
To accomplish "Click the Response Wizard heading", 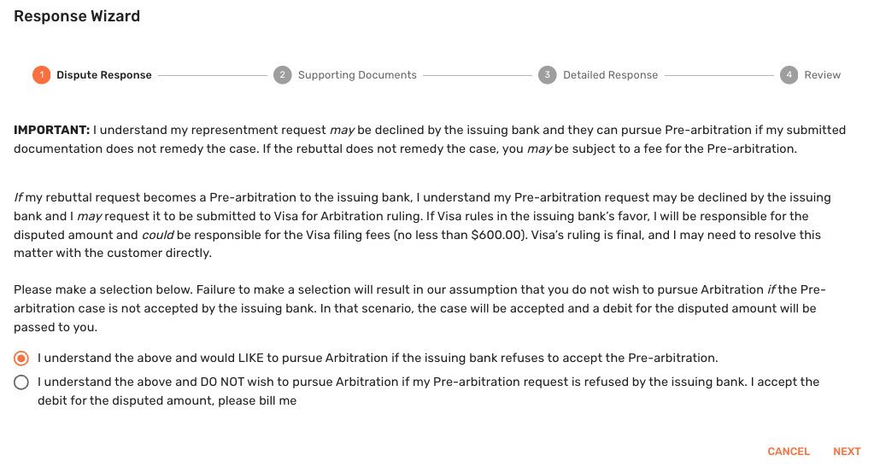I will click(x=77, y=16).
